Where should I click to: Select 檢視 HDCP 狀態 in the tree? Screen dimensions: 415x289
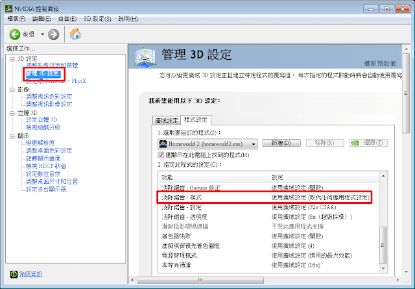click(x=46, y=166)
